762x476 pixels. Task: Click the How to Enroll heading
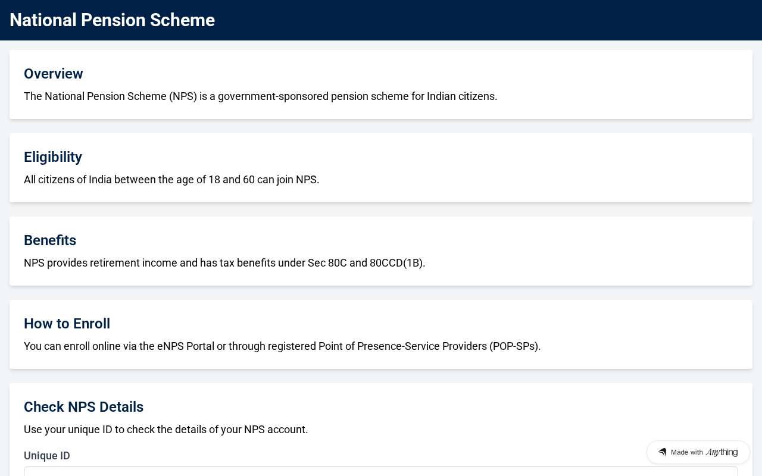tap(67, 324)
